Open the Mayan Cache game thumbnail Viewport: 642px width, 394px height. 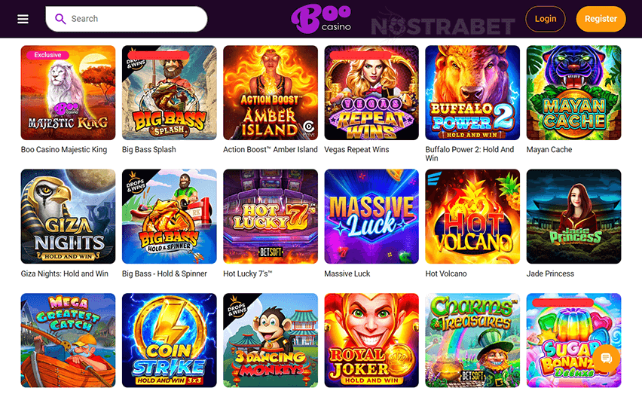[x=573, y=93]
